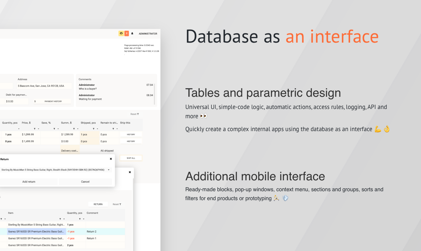Filter the lower Quantity, pcs column via funnel icon

(80, 219)
